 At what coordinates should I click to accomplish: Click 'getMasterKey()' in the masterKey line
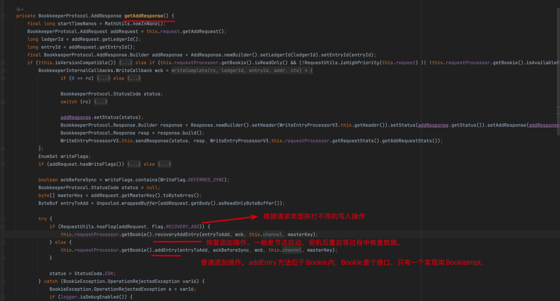pos(141,196)
